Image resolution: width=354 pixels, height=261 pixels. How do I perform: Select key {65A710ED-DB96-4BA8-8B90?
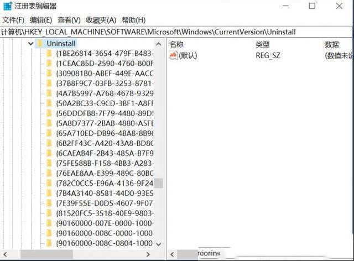point(105,133)
